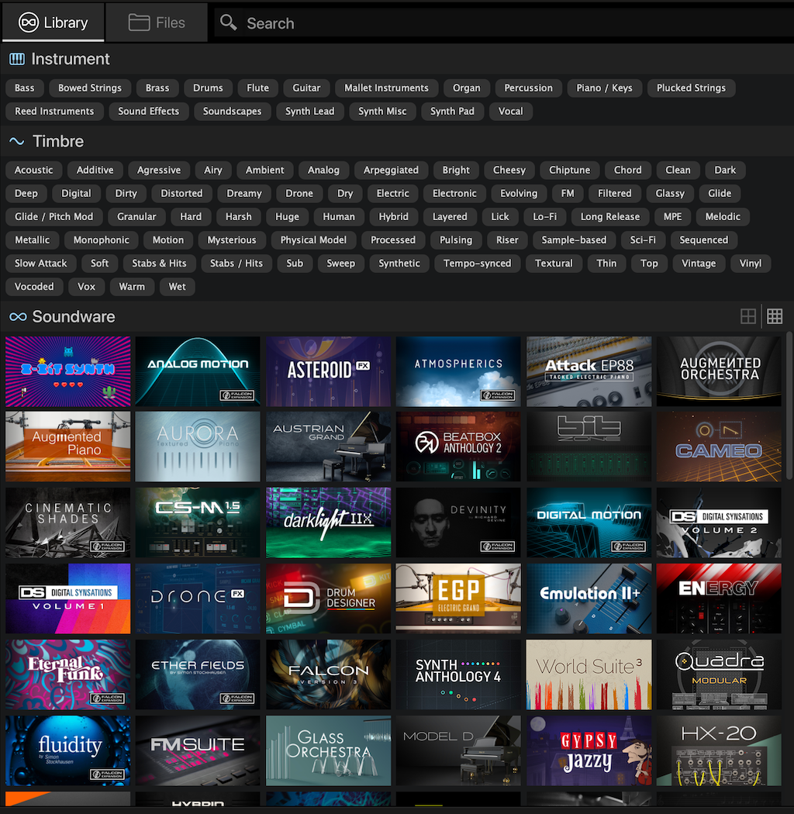The height and width of the screenshot is (814, 794).
Task: Open the Cameo soundware
Action: coord(720,447)
